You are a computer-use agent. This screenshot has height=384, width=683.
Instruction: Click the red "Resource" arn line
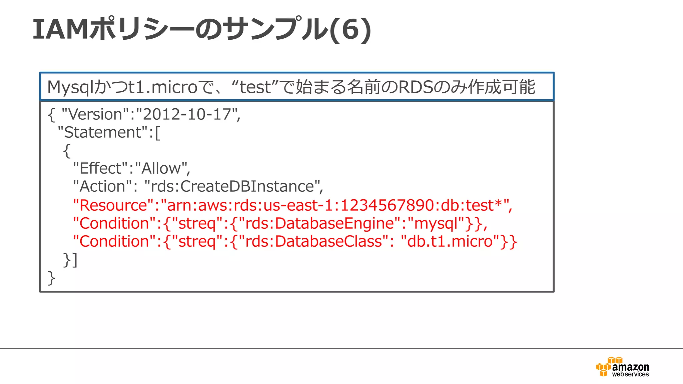[292, 205]
